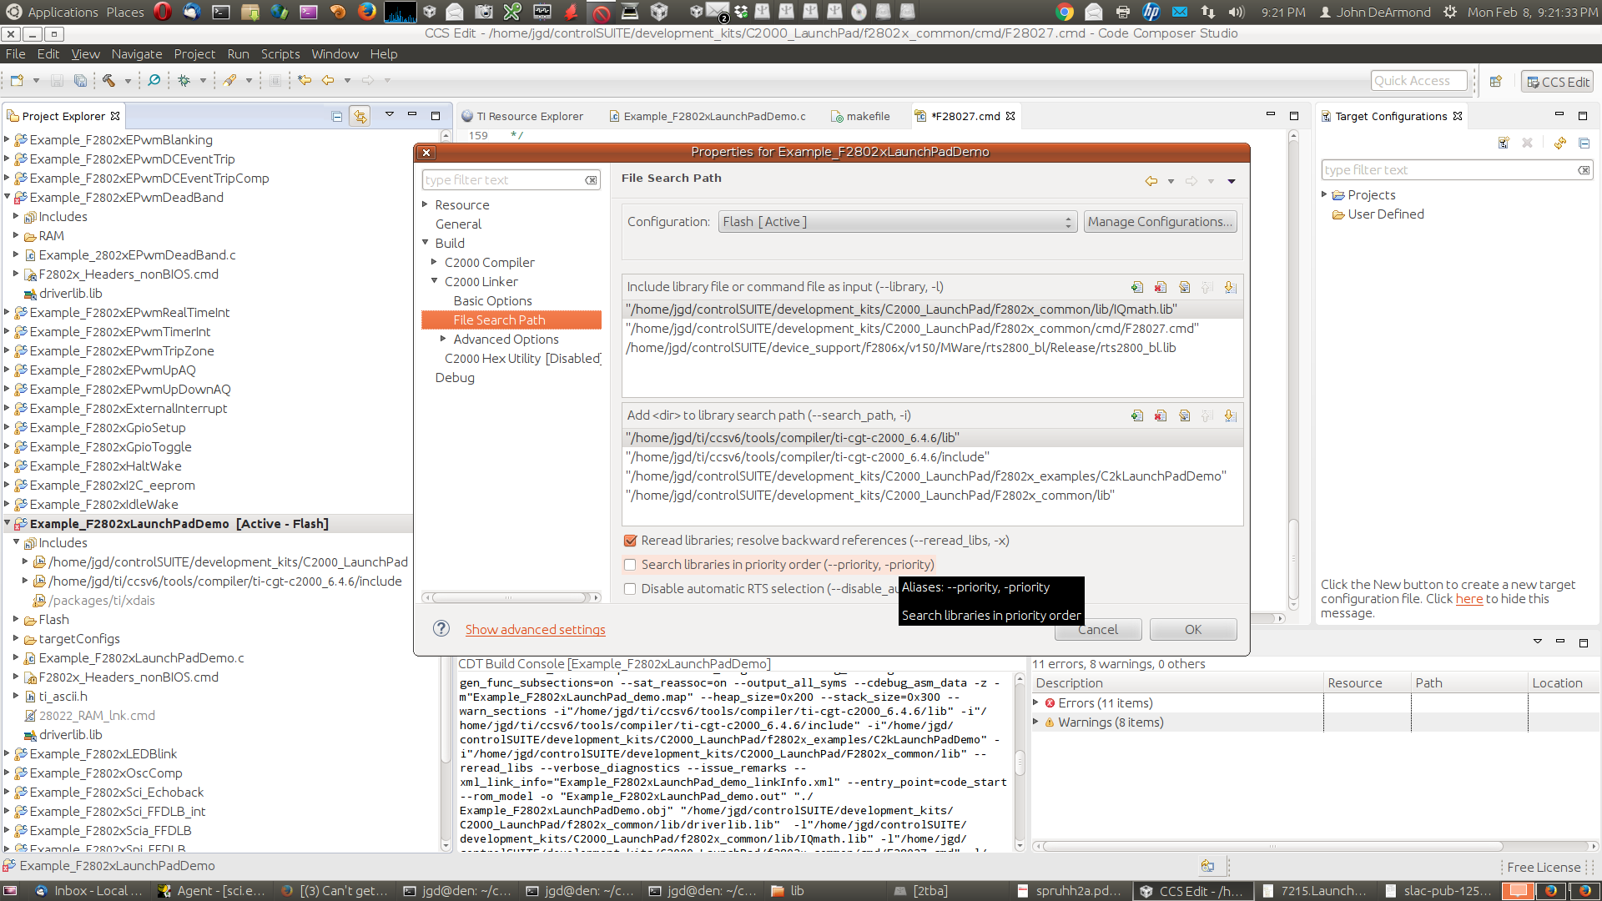
Task: Uncheck Reread libraries checkbox
Action: pos(630,541)
